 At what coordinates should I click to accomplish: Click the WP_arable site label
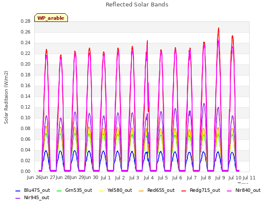tap(51, 18)
